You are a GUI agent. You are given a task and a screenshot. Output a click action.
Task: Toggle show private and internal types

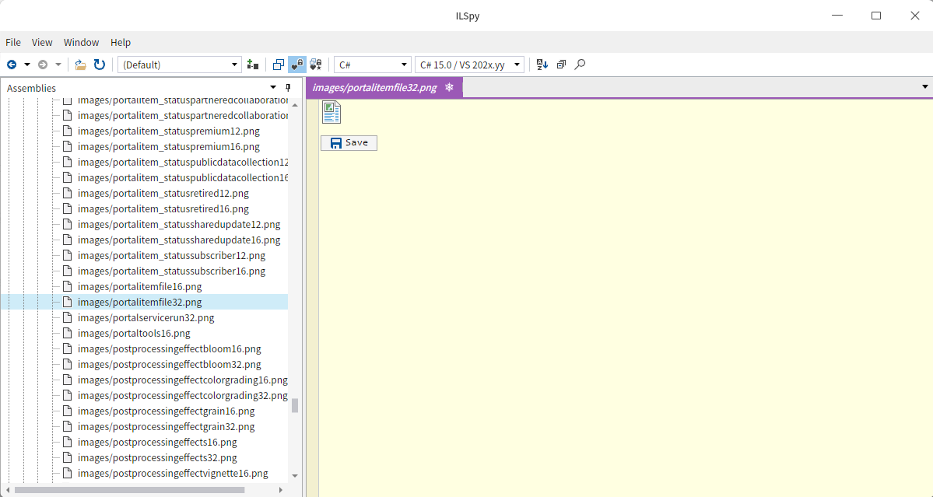(x=297, y=65)
